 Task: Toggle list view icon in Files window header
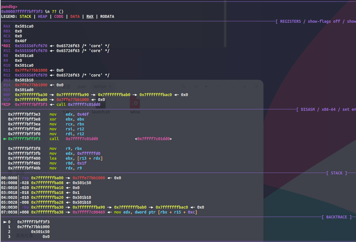195,86
